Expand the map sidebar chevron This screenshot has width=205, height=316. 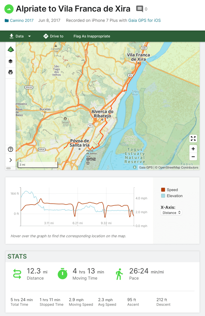10,160
